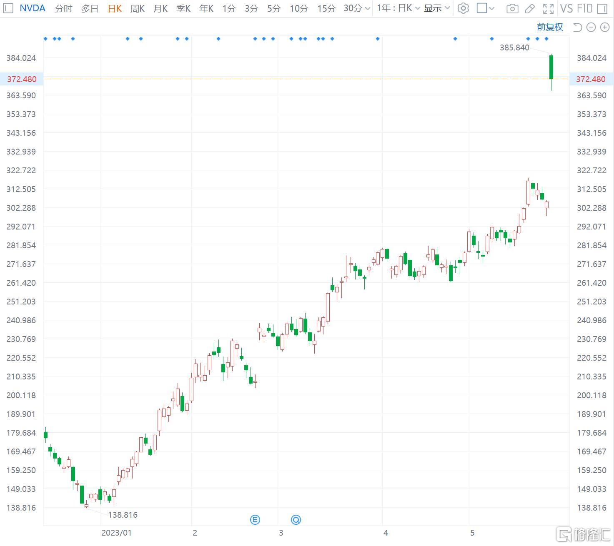This screenshot has width=614, height=546.
Task: Click the 302.288 right axis price
Action: pos(591,208)
